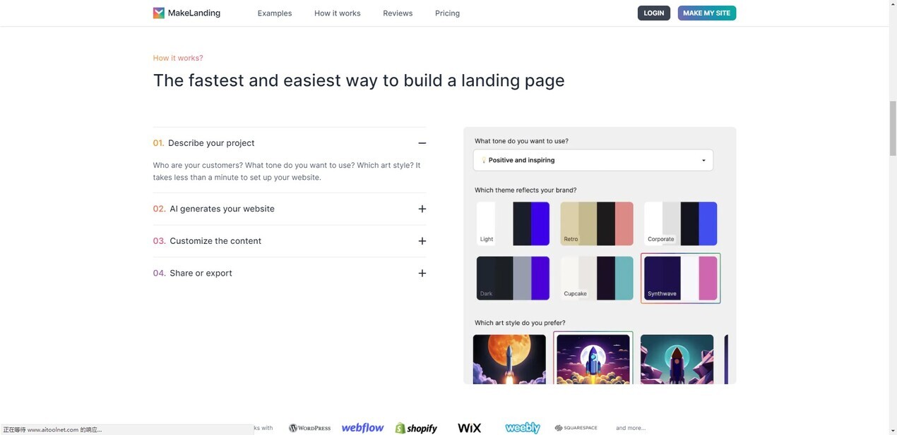
Task: Select the Dark theme swatch
Action: (x=512, y=278)
